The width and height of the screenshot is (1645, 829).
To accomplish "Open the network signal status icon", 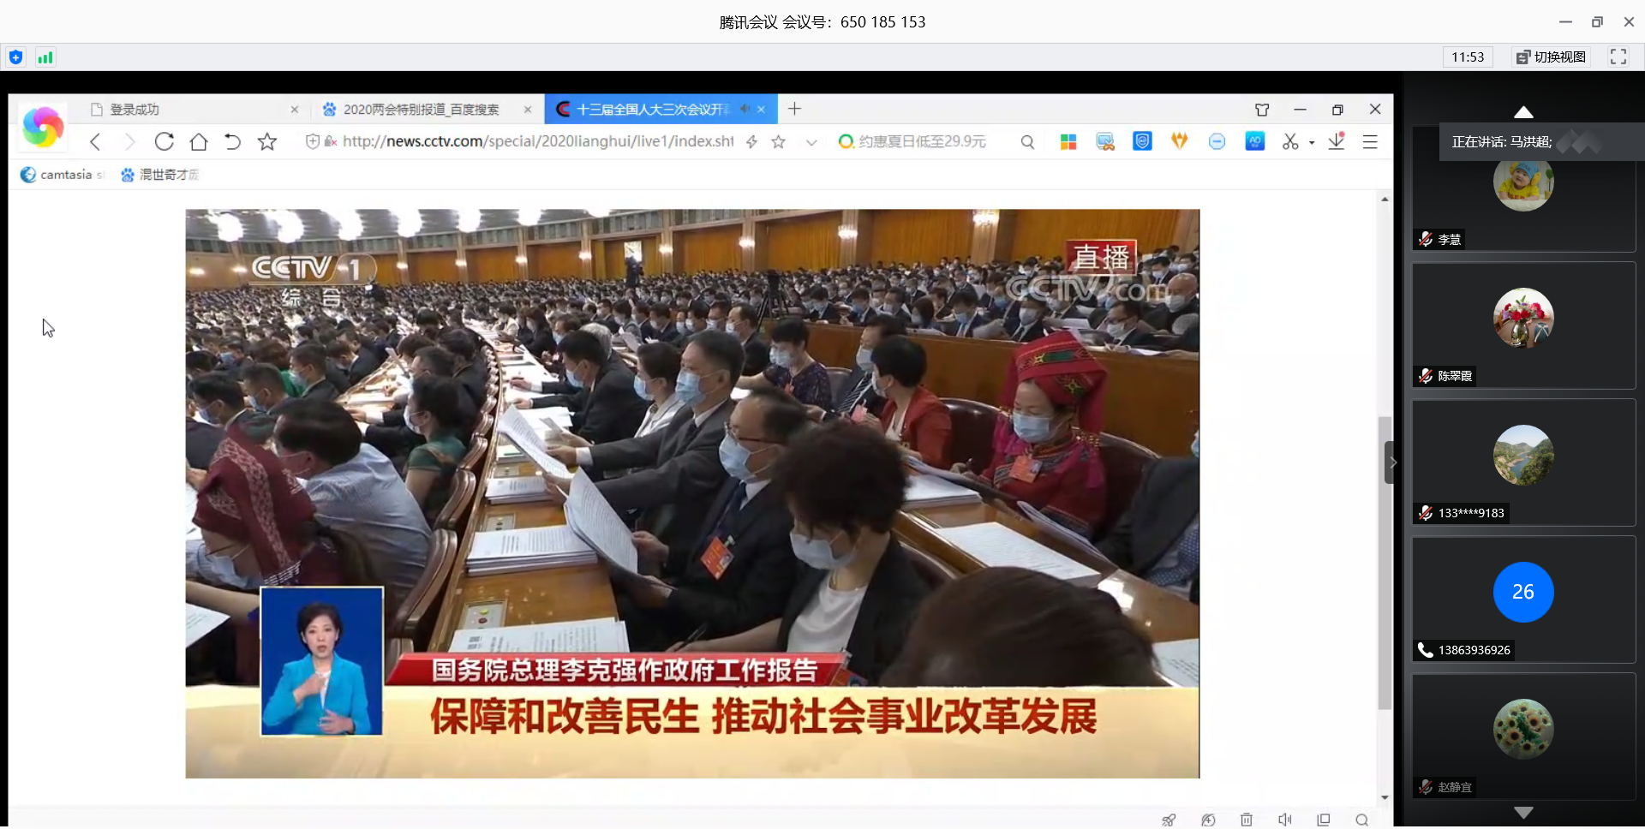I will click(45, 57).
